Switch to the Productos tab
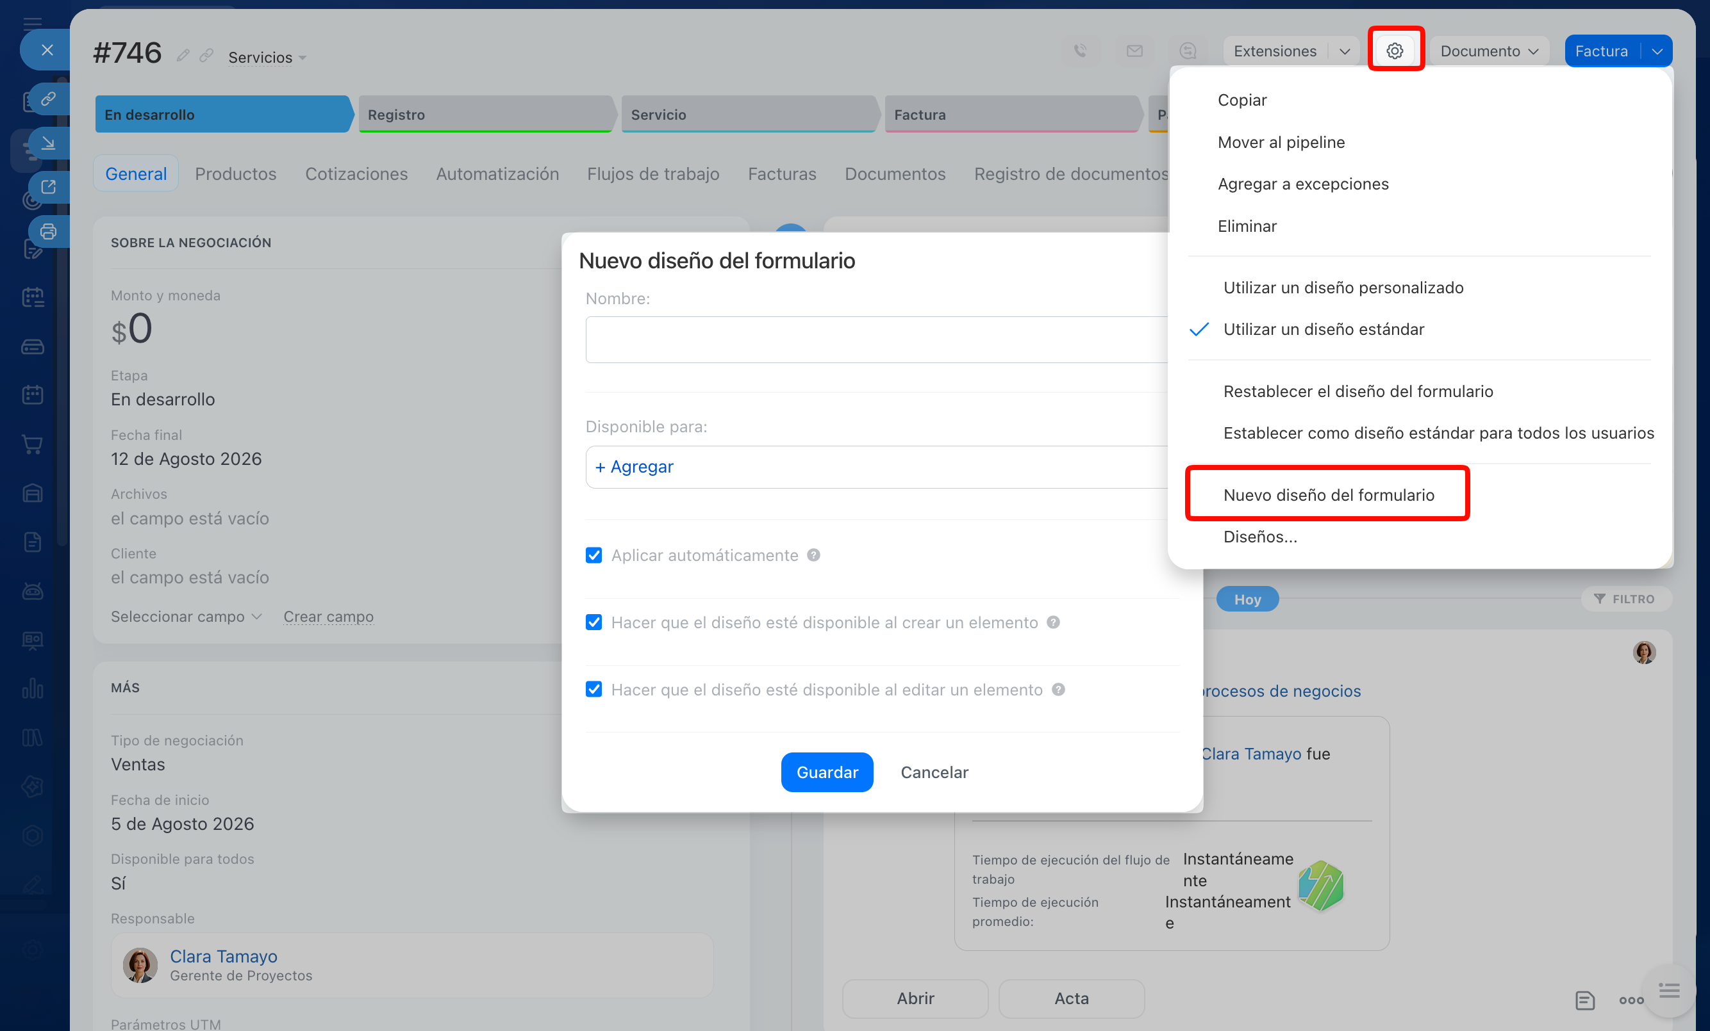This screenshot has height=1031, width=1710. point(235,174)
